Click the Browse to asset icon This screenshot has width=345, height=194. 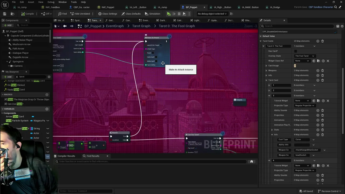pyautogui.click(x=12, y=14)
